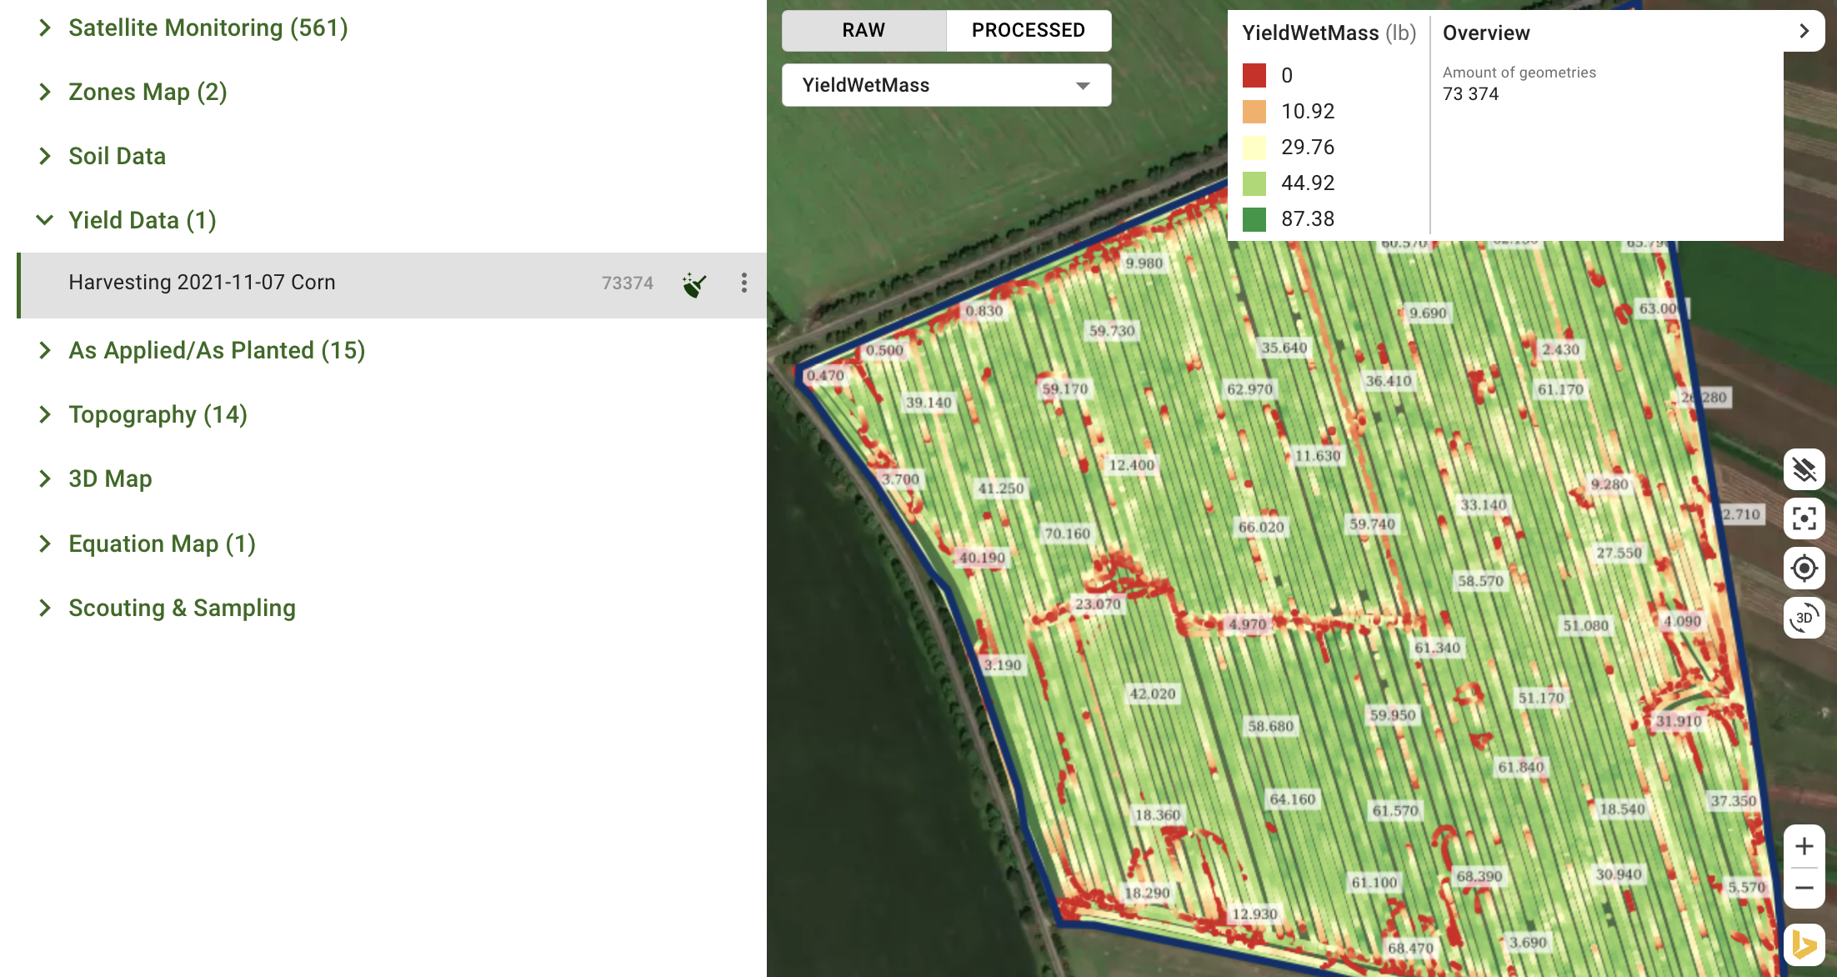
Task: Expand Satellite Monitoring (561) section
Action: click(208, 28)
